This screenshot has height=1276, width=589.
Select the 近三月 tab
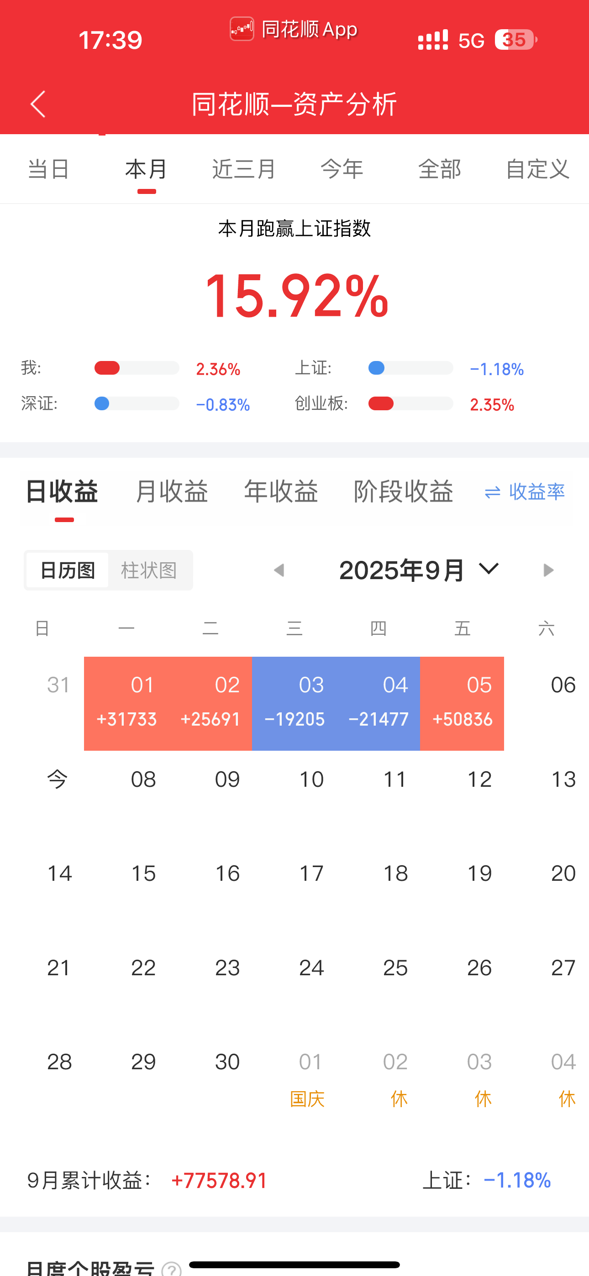tap(244, 169)
